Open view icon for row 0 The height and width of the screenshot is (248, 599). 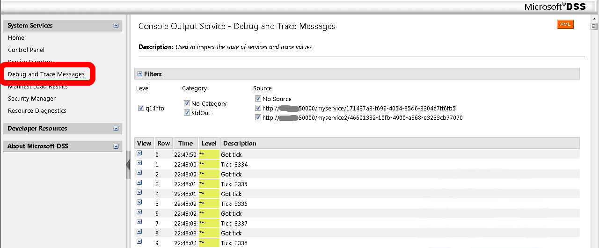[139, 153]
